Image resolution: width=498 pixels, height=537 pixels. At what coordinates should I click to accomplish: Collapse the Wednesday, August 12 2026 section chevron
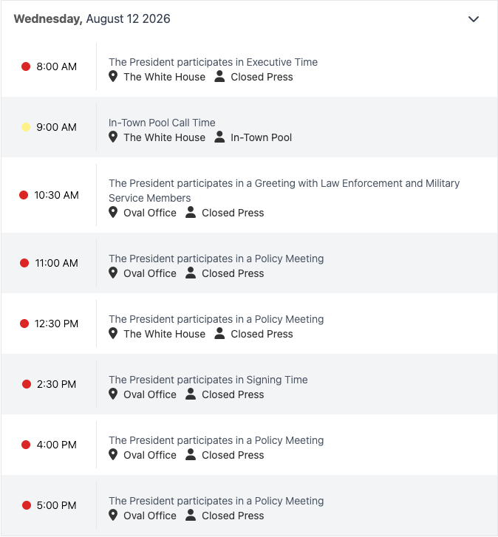tap(474, 19)
